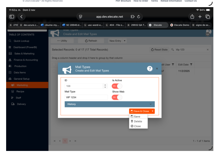The width and height of the screenshot is (214, 154).
Task: Expand the History section
Action: (x=109, y=104)
